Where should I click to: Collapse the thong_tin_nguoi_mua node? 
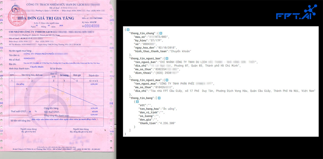coord(167,80)
